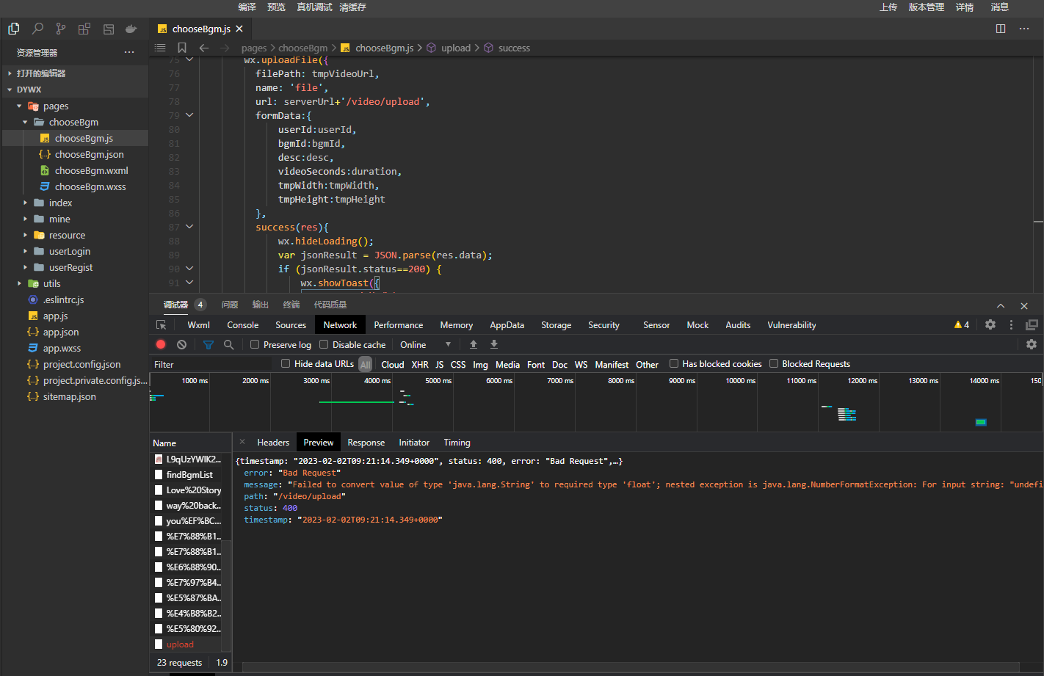
Task: Toggle the network filter funnel icon
Action: click(x=209, y=344)
